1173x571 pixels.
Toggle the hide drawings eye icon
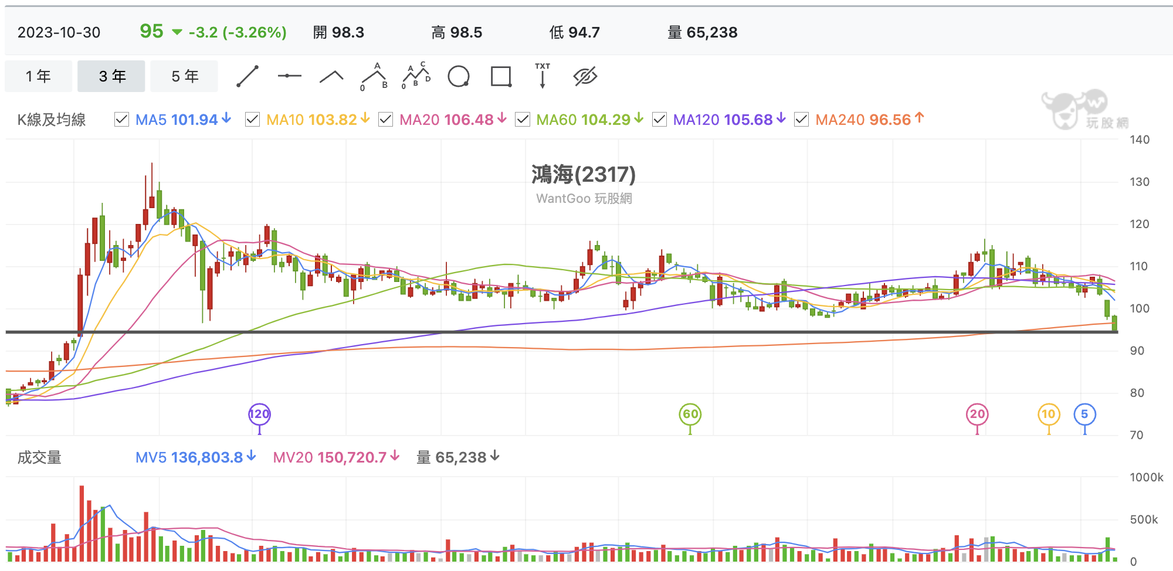tap(585, 76)
